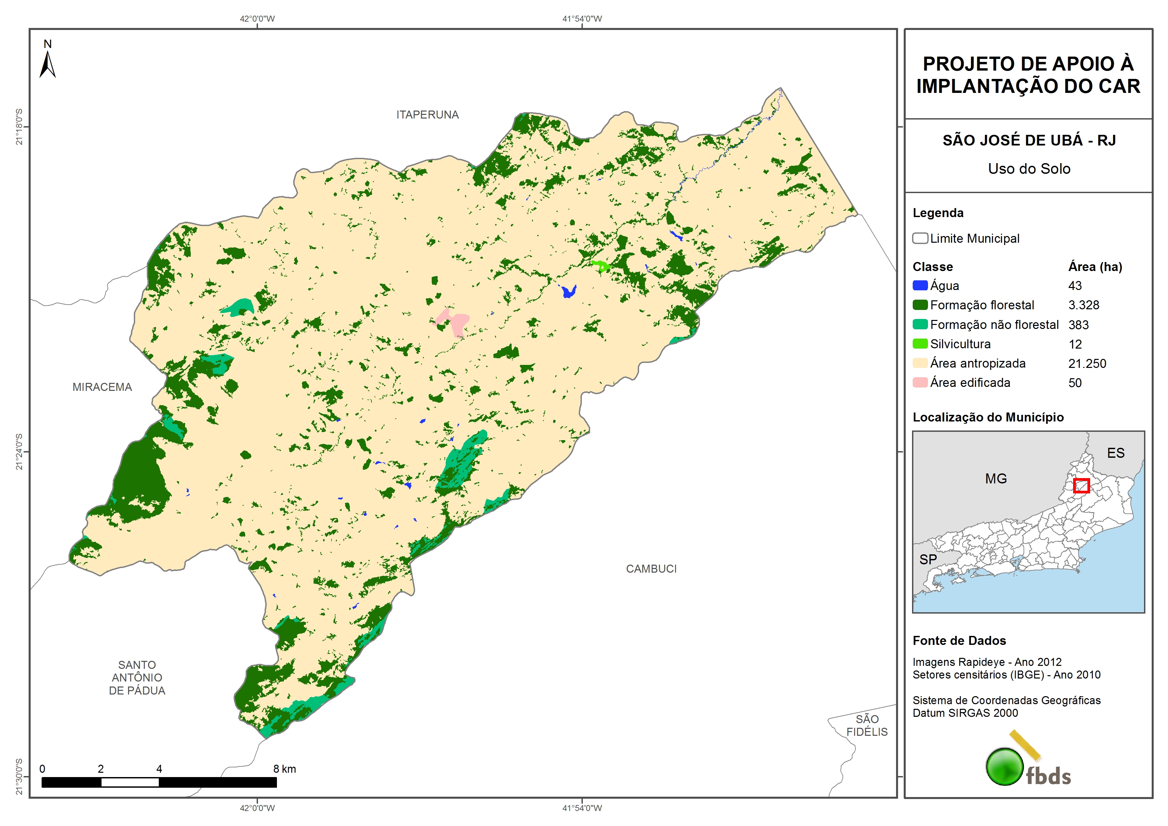
Task: Click the Limite Municipal legend symbol
Action: [x=920, y=238]
